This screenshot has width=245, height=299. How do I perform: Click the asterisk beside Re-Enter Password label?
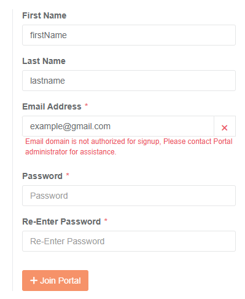click(106, 220)
